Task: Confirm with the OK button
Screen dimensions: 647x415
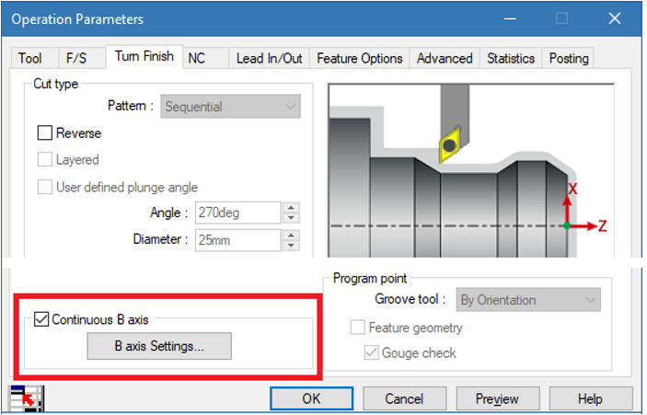Action: [x=311, y=399]
